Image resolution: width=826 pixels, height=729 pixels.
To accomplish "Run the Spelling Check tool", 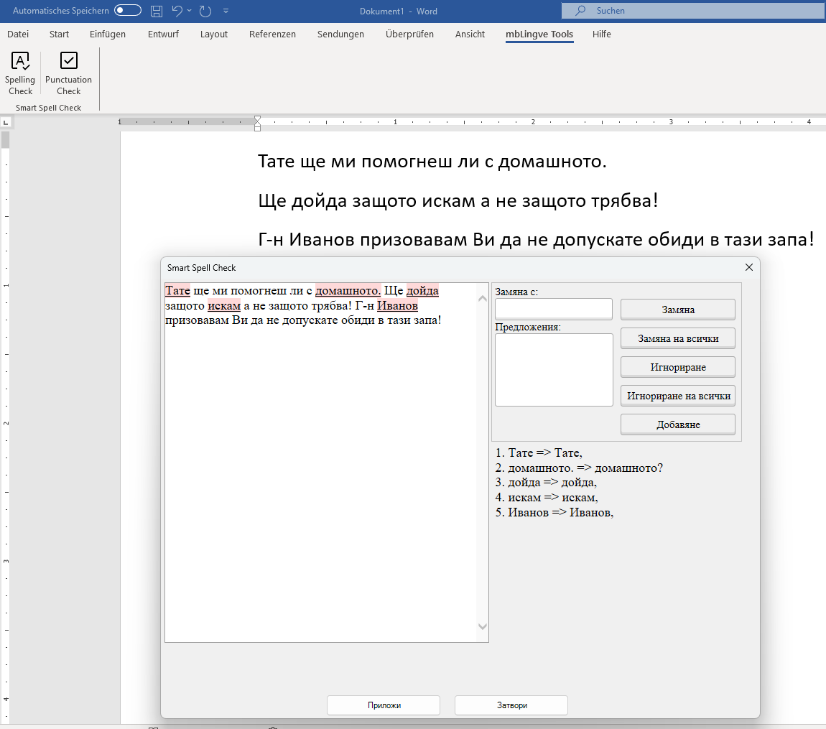I will pyautogui.click(x=20, y=73).
